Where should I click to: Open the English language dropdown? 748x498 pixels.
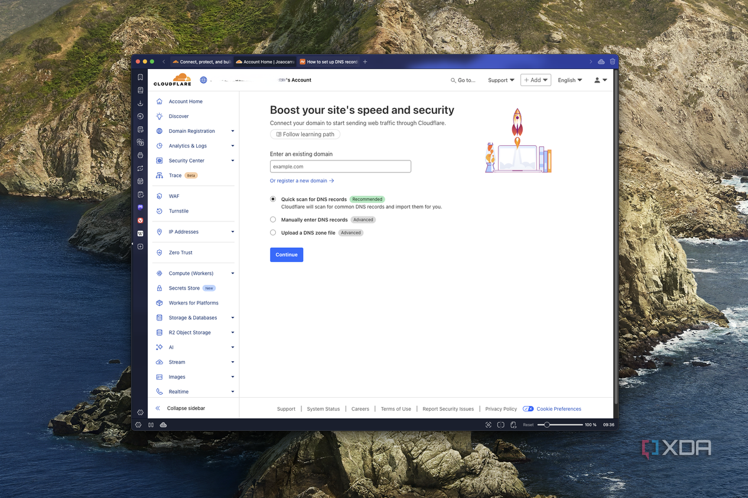(570, 80)
